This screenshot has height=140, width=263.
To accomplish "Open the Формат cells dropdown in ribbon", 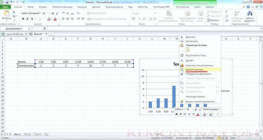I will click(214, 20).
